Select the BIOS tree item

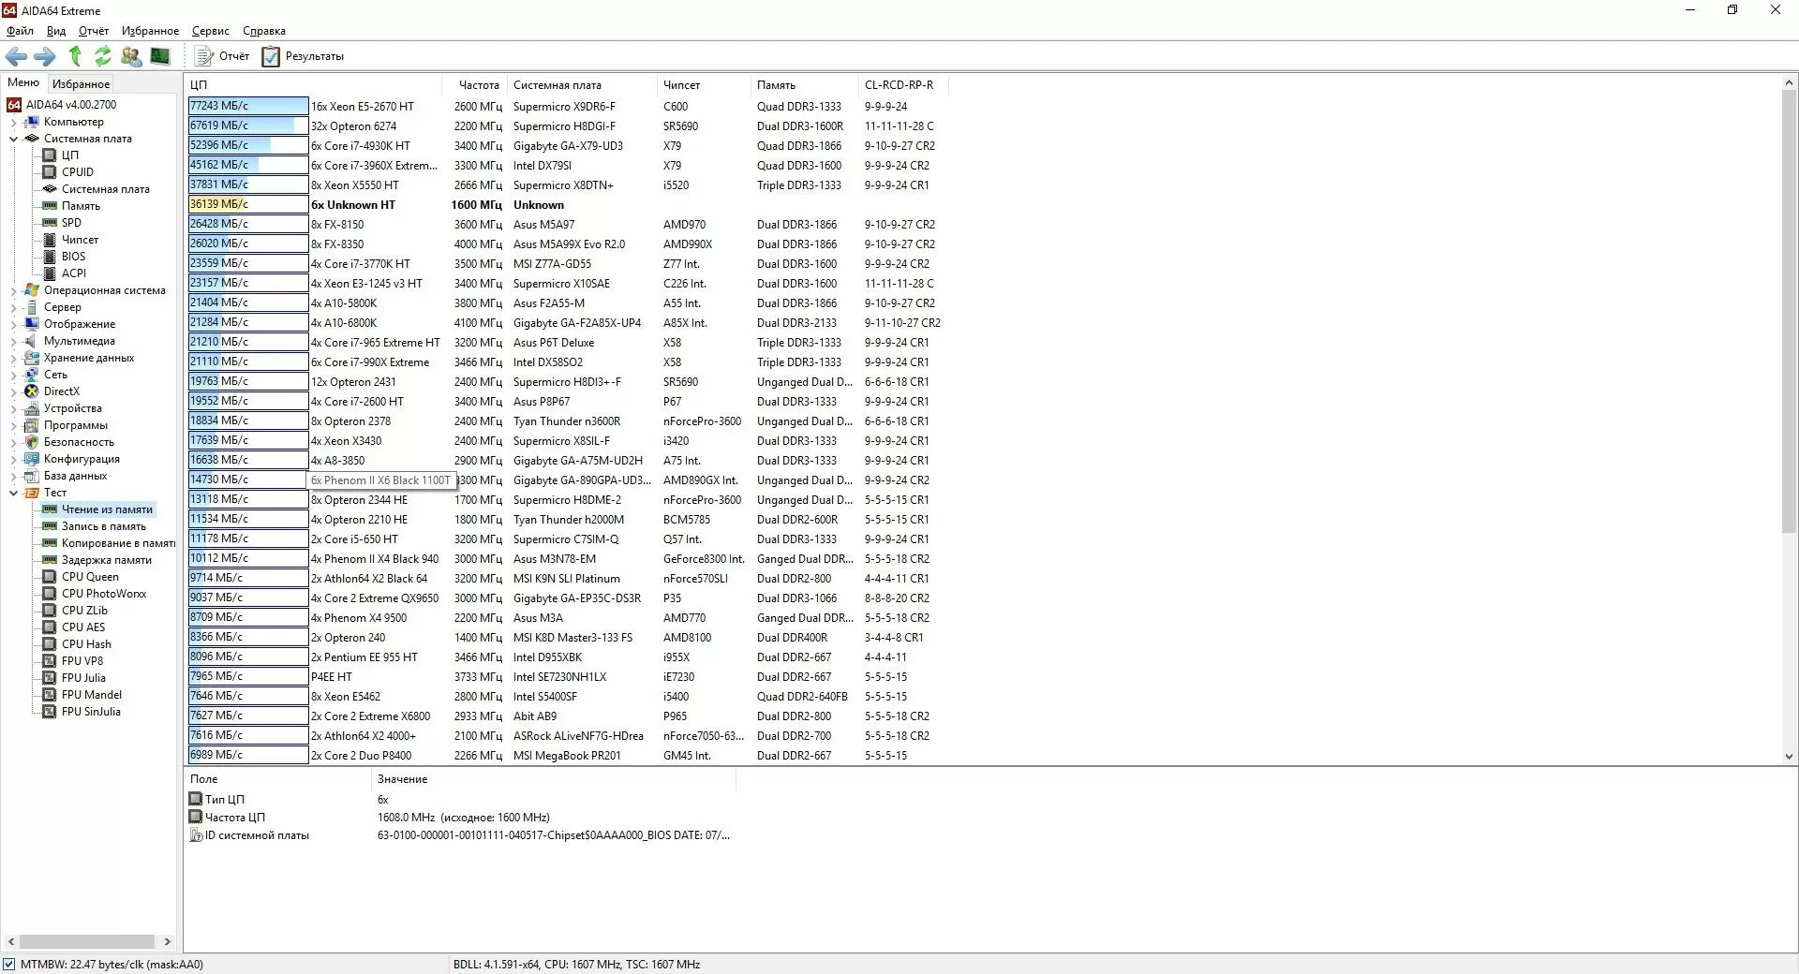click(73, 257)
